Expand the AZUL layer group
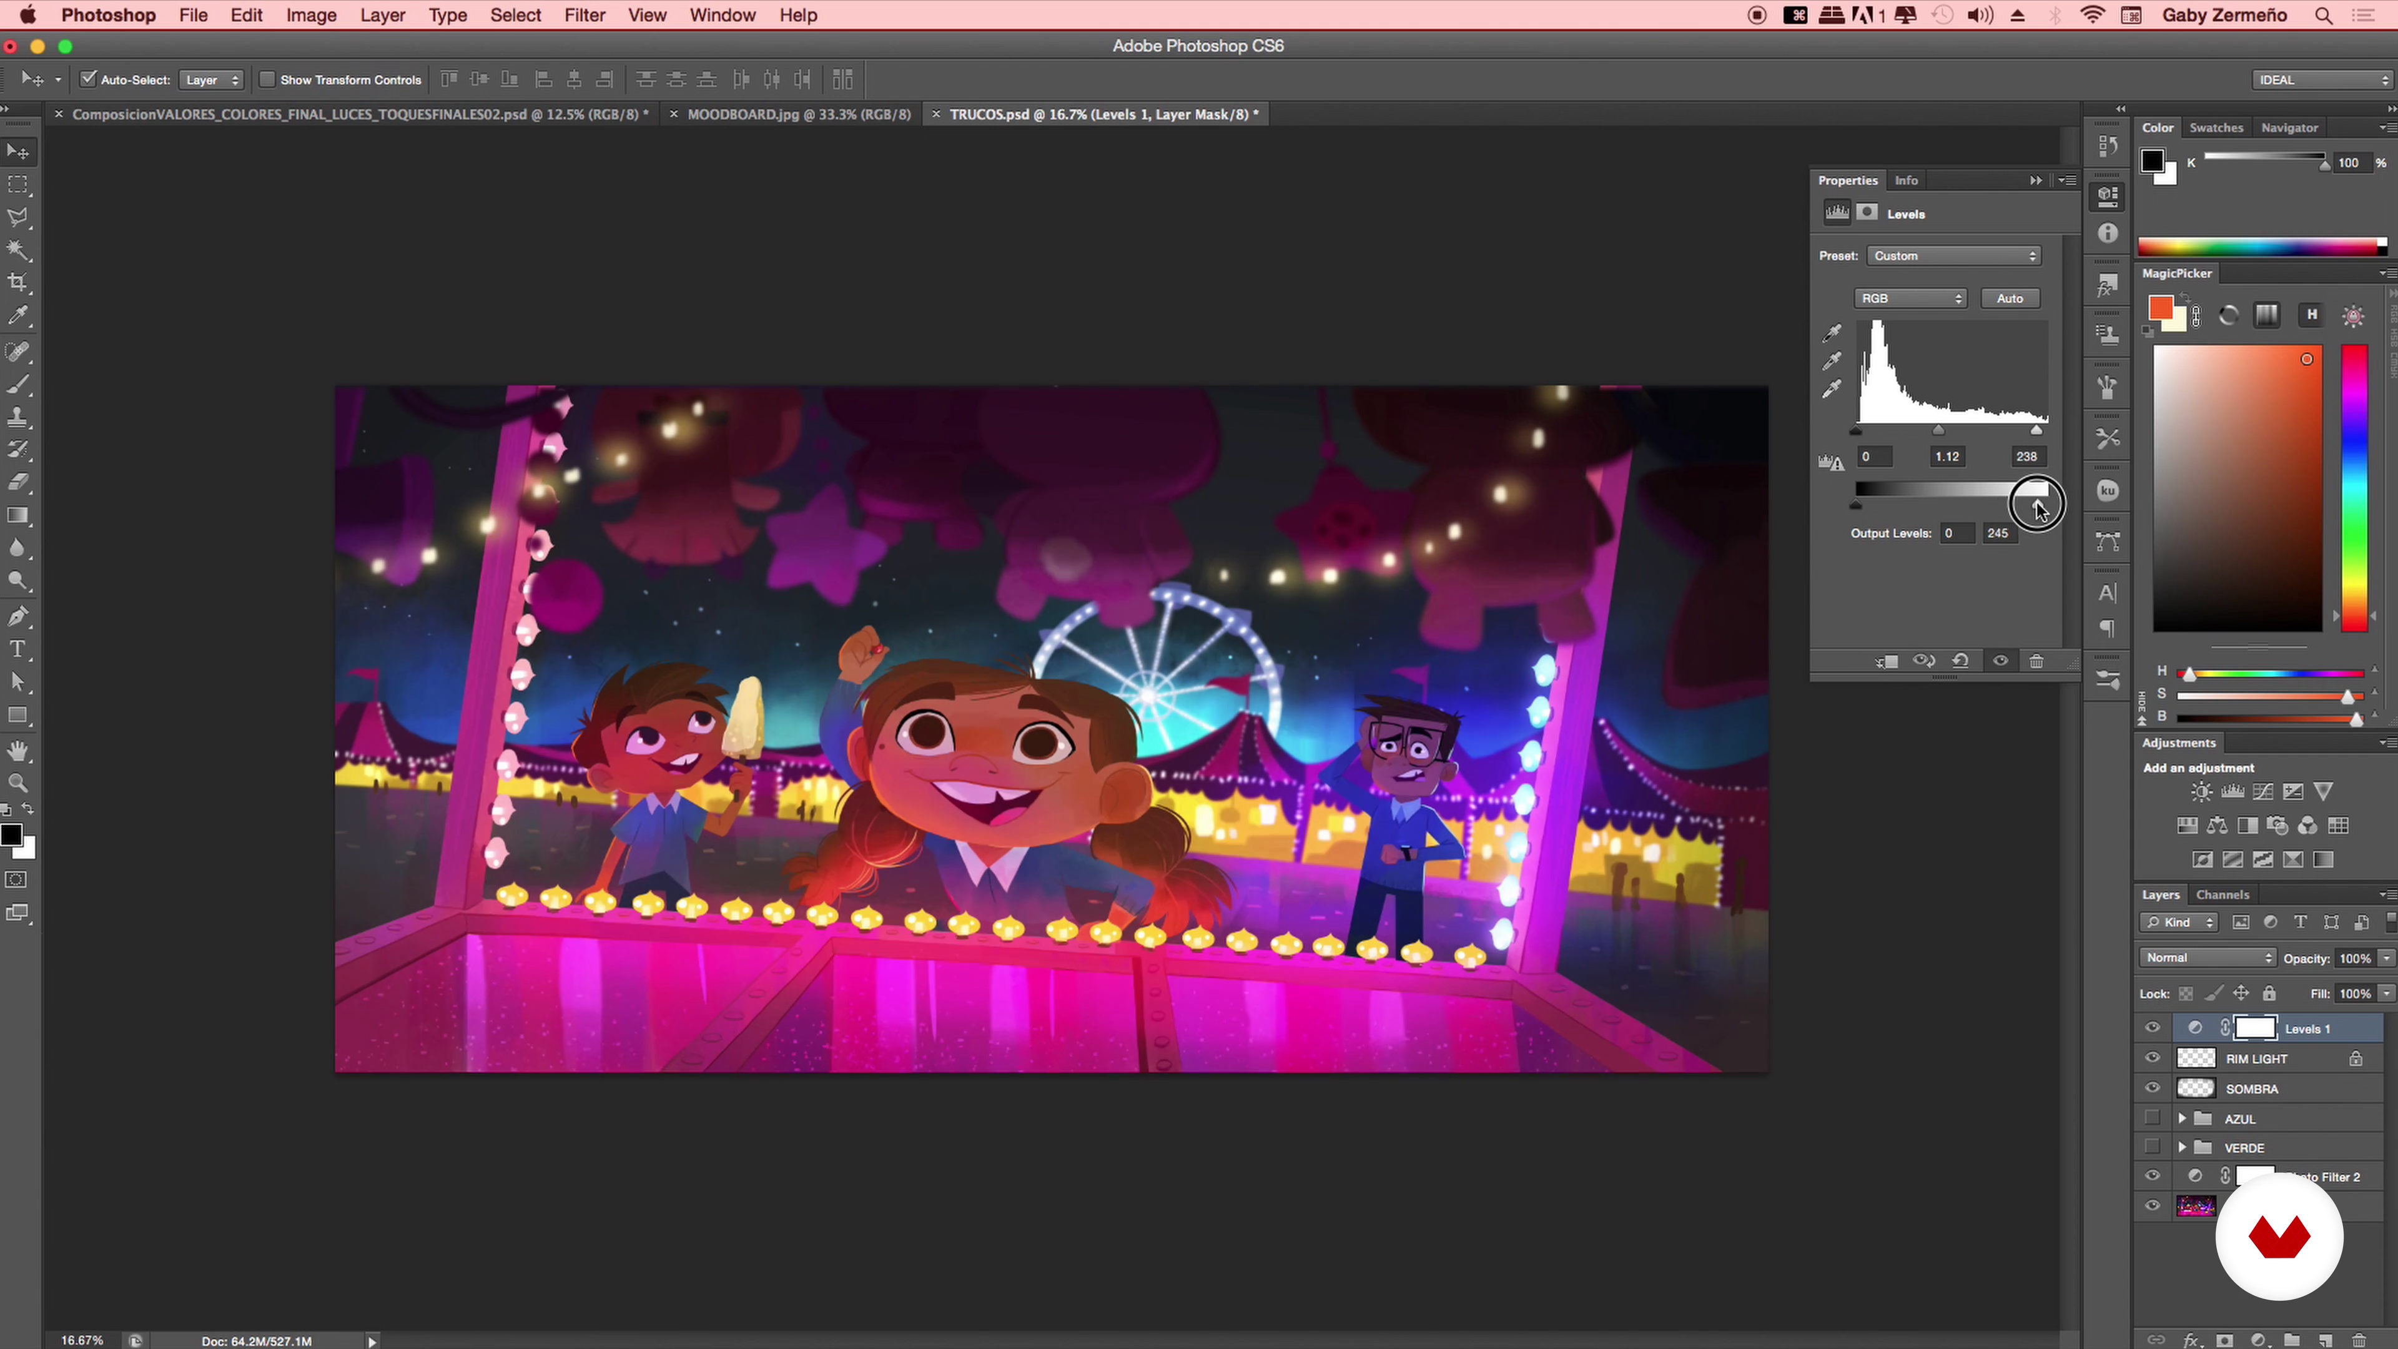 2181,1118
